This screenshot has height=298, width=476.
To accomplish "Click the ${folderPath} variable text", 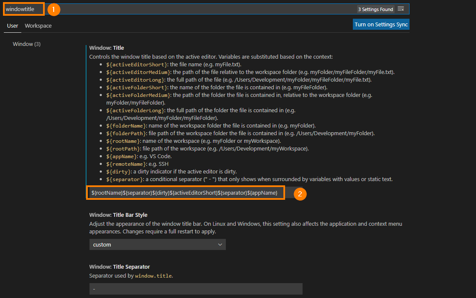I will [126, 133].
